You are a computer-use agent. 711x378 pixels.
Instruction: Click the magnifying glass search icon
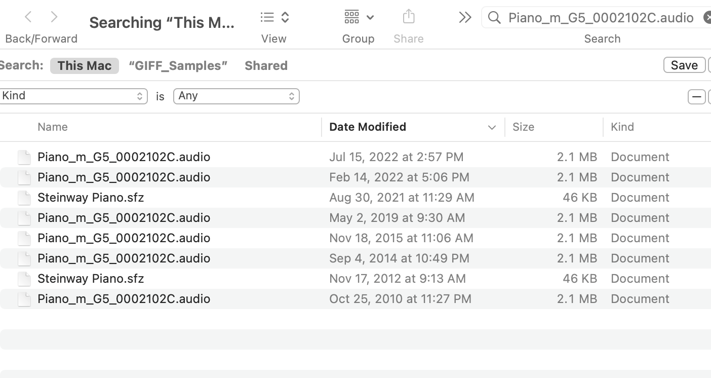click(494, 18)
